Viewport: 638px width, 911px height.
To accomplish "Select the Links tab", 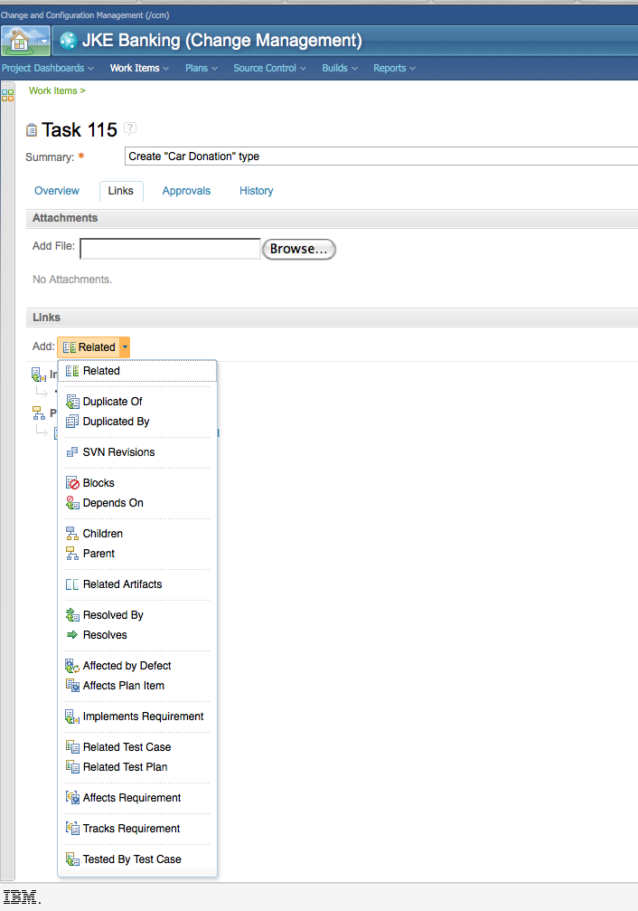I will click(121, 191).
